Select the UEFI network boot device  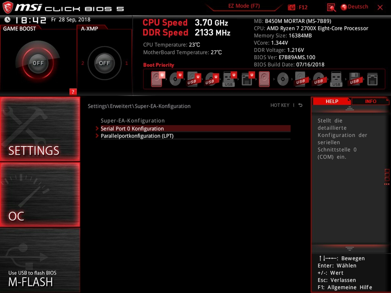pos(248,79)
